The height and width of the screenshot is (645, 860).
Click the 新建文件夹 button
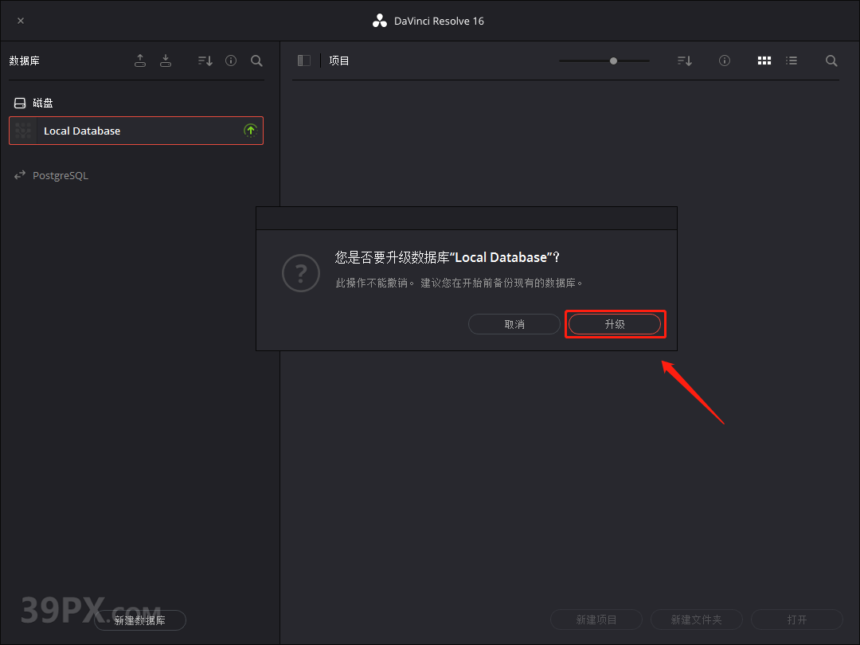point(697,620)
